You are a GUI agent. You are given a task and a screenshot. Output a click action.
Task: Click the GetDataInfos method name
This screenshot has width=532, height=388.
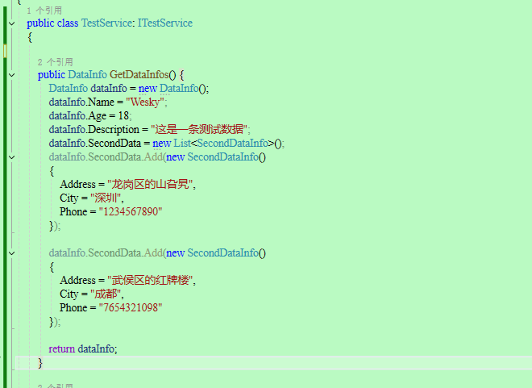139,75
